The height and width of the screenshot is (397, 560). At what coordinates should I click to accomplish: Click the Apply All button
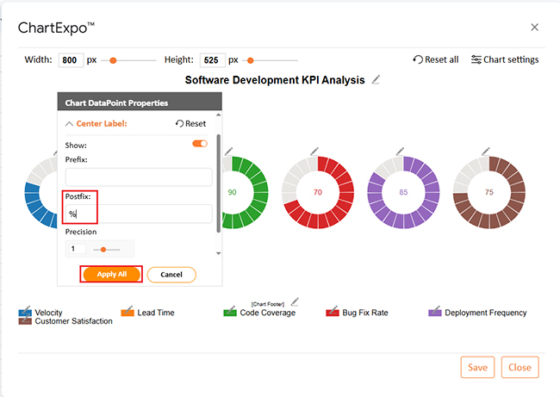click(x=111, y=274)
